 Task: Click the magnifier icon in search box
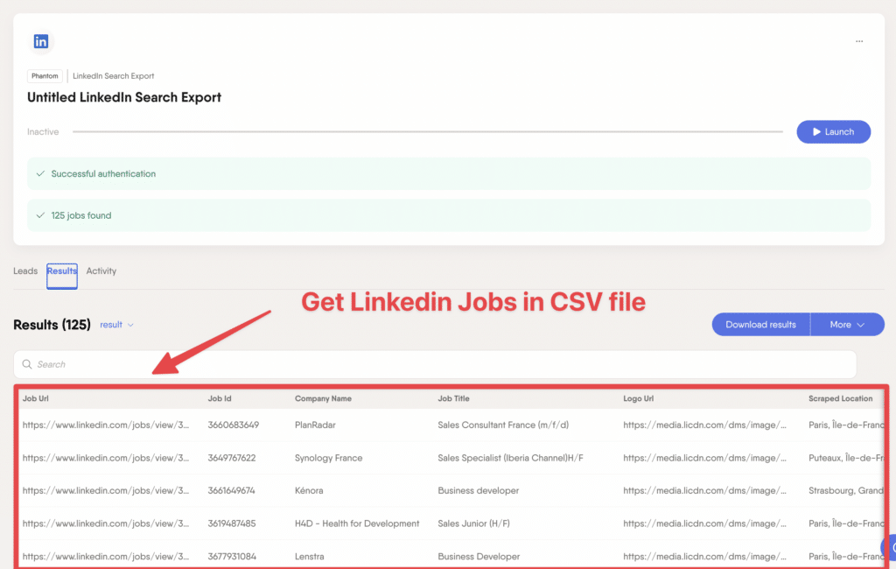click(27, 364)
